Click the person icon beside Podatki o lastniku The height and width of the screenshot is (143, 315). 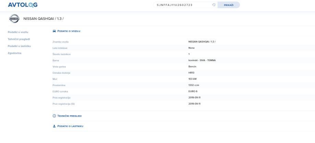pyautogui.click(x=54, y=126)
